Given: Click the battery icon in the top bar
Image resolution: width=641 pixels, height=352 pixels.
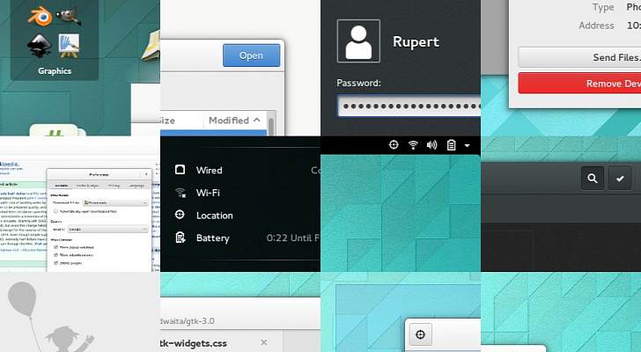Looking at the screenshot, I should tap(451, 145).
